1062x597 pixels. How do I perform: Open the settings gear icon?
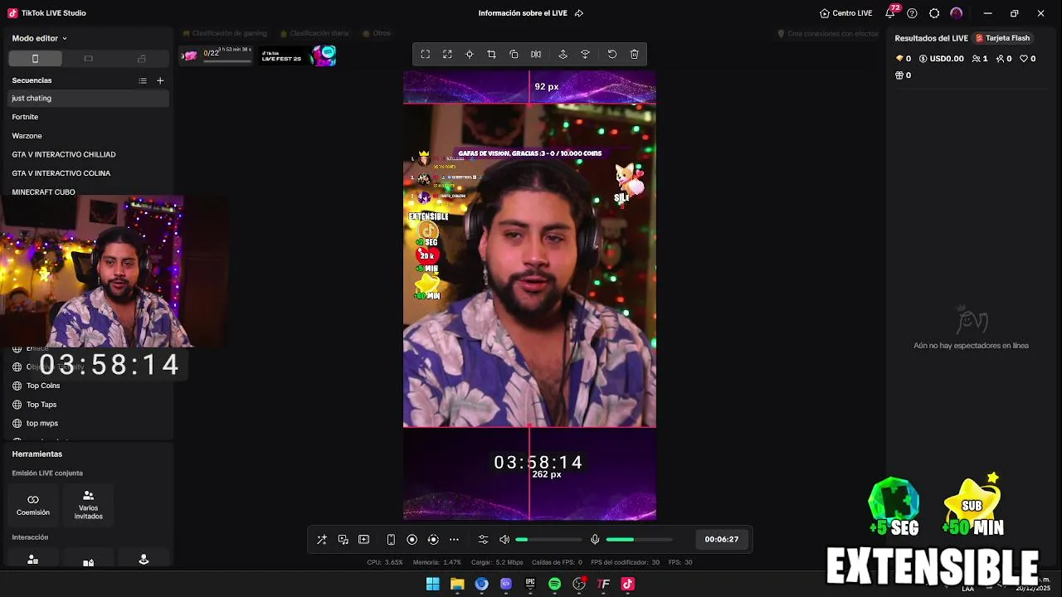point(934,13)
